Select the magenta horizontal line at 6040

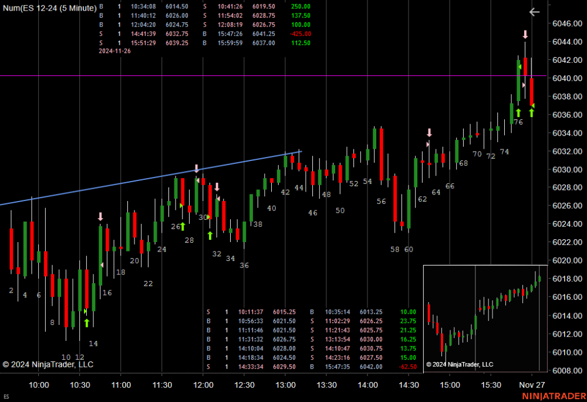click(293, 76)
